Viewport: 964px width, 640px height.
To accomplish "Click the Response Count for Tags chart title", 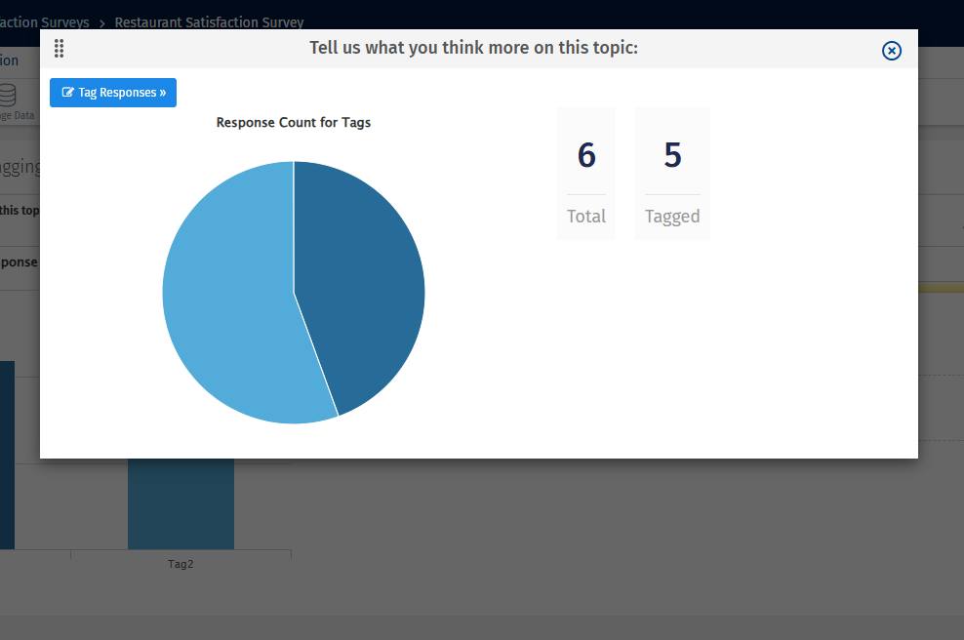I will tap(293, 122).
